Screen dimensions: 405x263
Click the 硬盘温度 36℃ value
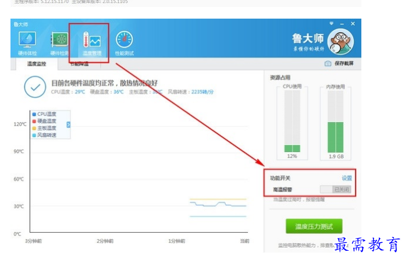[x=119, y=92]
